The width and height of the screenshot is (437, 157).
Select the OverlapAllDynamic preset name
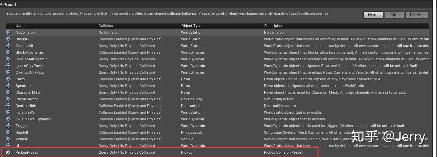pos(32,59)
